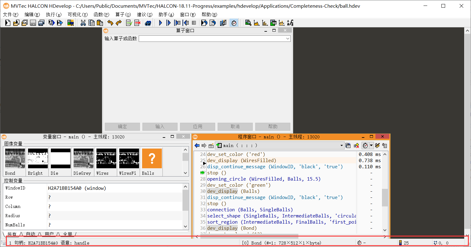Cut selection with the scissors icon
This screenshot has width=471, height=247.
pyautogui.click(x=83, y=23)
